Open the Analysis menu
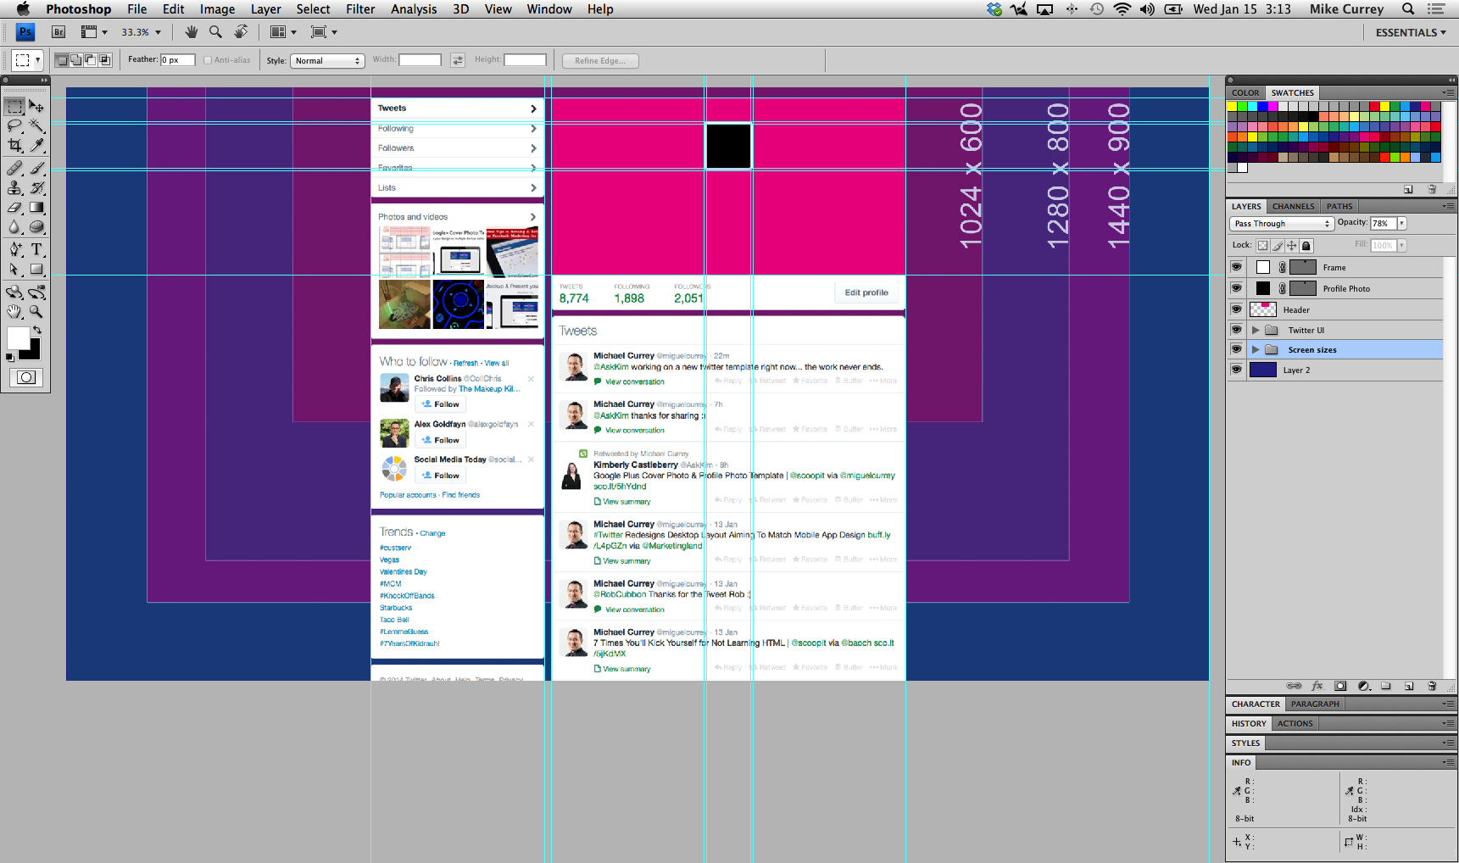This screenshot has height=863, width=1459. (x=414, y=9)
